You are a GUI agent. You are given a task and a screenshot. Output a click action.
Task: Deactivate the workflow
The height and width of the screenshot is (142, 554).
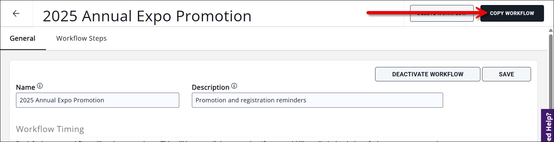point(427,74)
